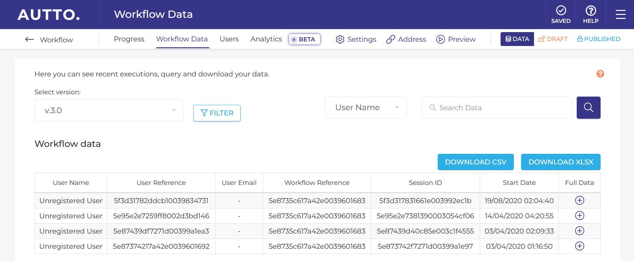The image size is (634, 261).
Task: Open the version v.3.0 dropdown
Action: pyautogui.click(x=109, y=110)
